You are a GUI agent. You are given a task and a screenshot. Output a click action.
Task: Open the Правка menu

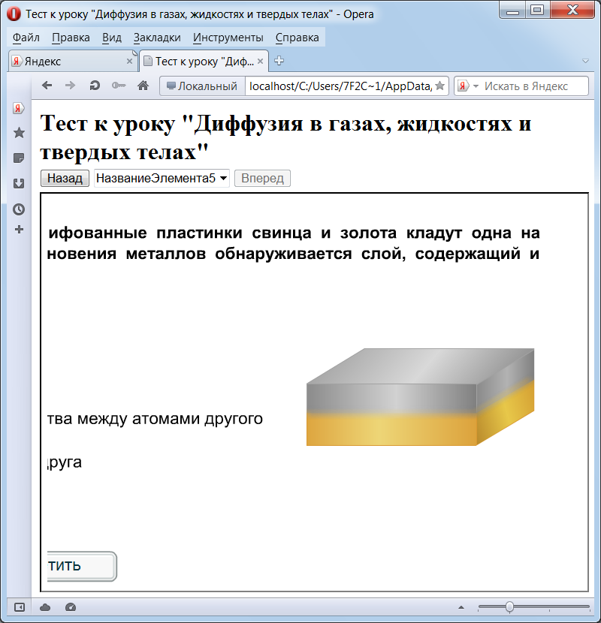pyautogui.click(x=71, y=38)
